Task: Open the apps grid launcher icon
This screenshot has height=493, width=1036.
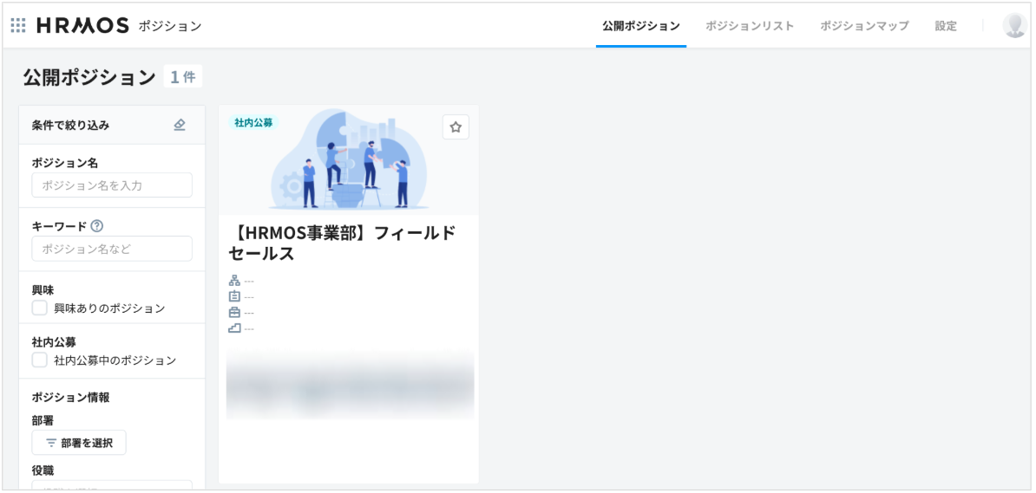Action: click(x=18, y=26)
